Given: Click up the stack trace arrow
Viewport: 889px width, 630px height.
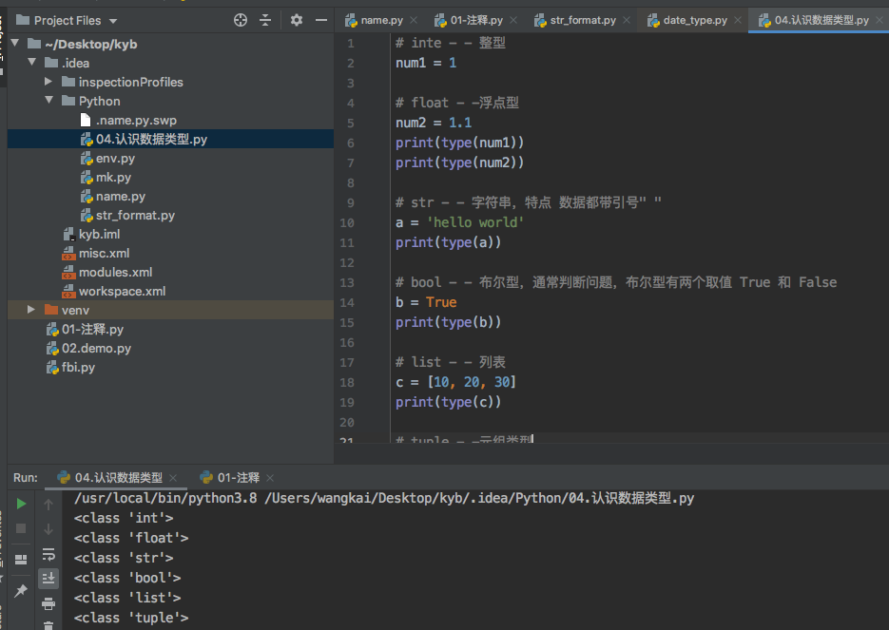Looking at the screenshot, I should pyautogui.click(x=48, y=504).
